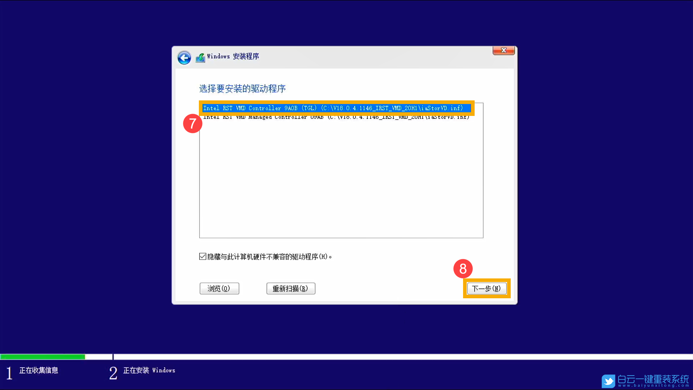
Task: Click the back navigation arrow
Action: [184, 57]
